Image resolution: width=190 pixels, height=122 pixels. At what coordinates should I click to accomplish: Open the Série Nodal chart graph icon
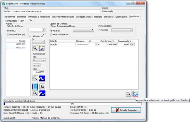click(42, 48)
